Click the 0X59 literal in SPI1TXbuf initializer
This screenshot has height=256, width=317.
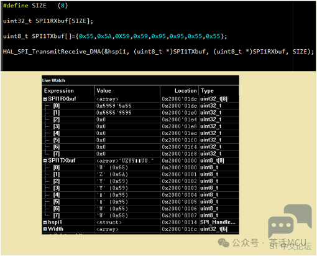click(122, 36)
